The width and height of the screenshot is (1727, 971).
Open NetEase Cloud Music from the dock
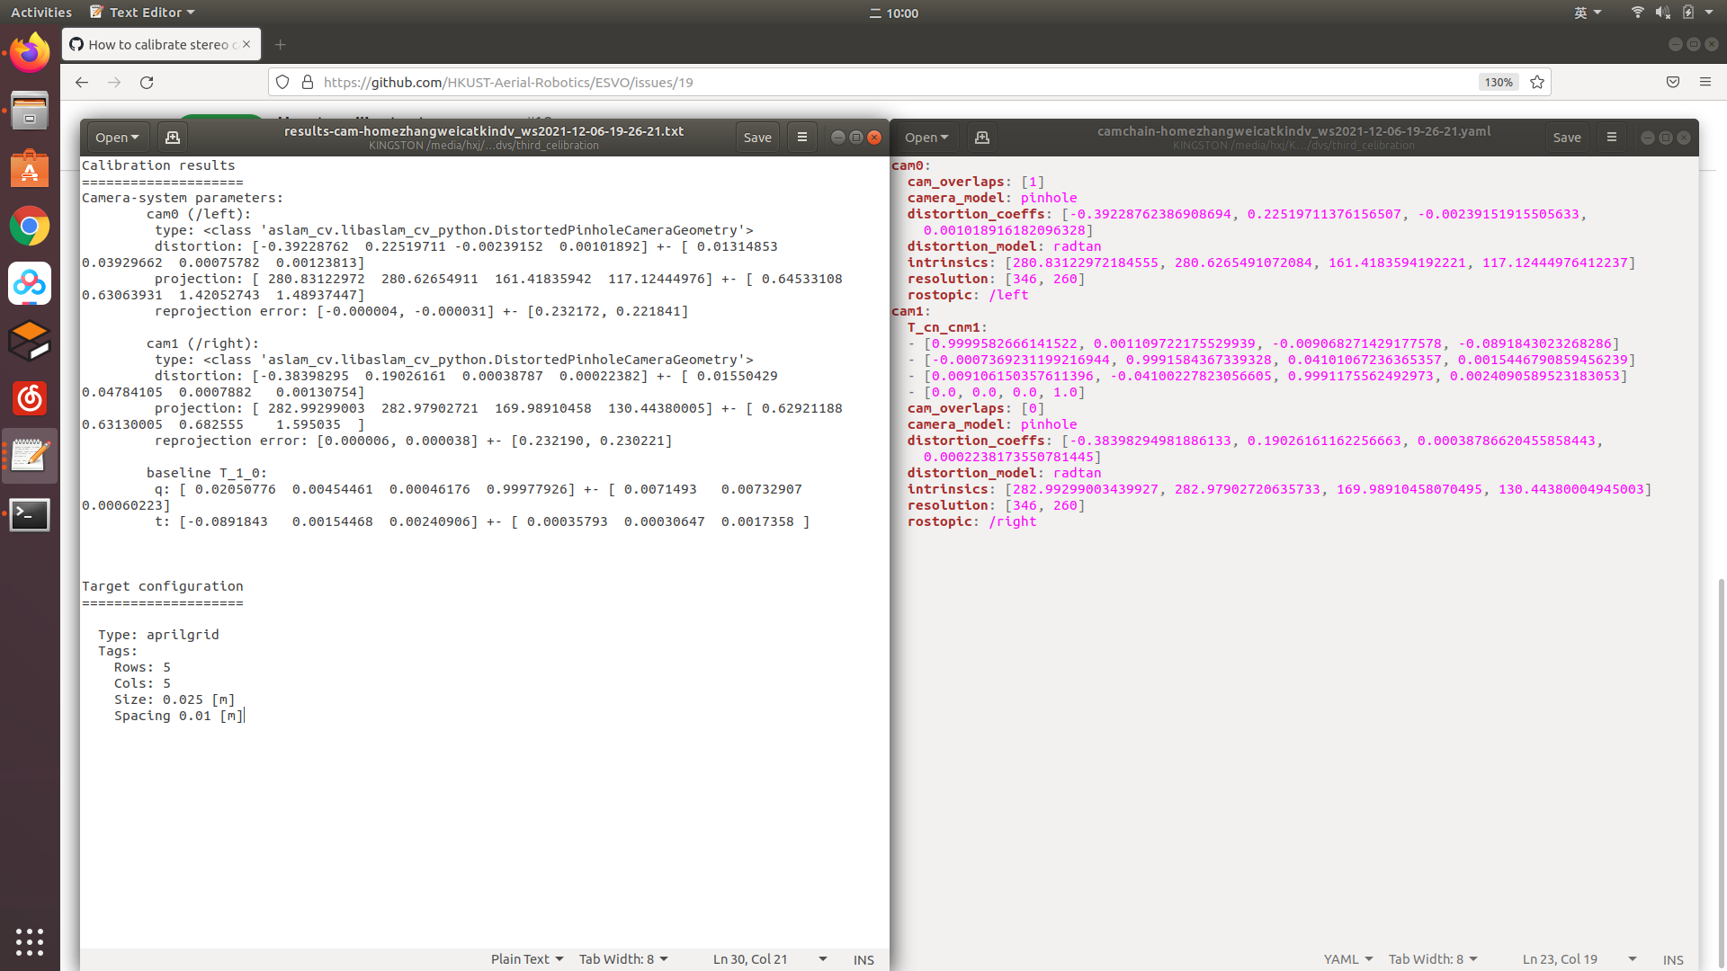pos(30,398)
